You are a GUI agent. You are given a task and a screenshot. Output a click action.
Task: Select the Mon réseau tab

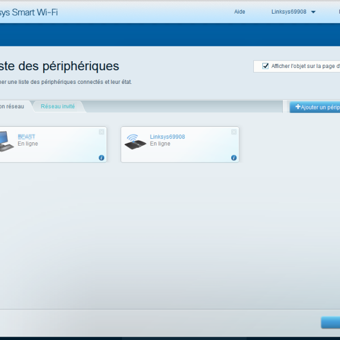11,107
